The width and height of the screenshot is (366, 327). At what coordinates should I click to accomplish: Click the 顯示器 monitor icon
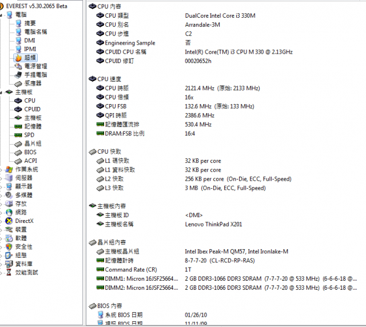point(9,186)
